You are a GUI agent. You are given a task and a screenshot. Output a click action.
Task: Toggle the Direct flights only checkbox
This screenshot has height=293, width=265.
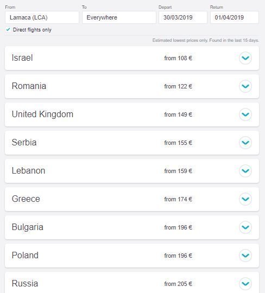point(8,29)
